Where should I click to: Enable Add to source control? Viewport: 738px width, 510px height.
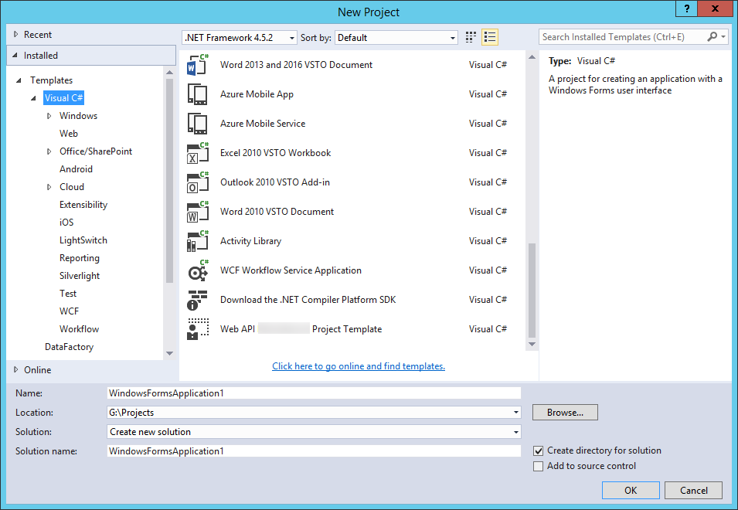coord(539,466)
